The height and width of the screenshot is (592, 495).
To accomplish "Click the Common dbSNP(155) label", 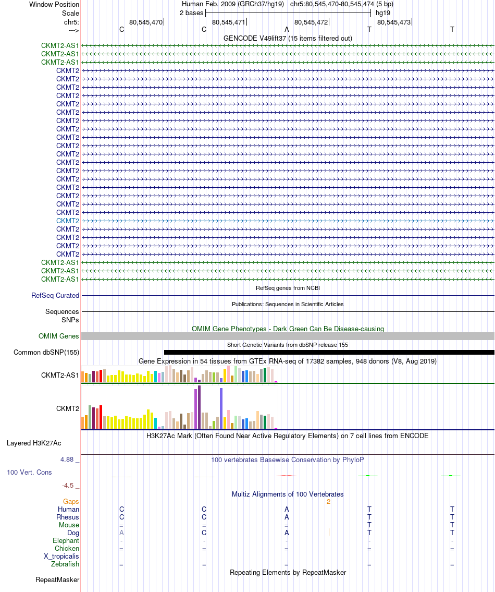I will pyautogui.click(x=46, y=352).
